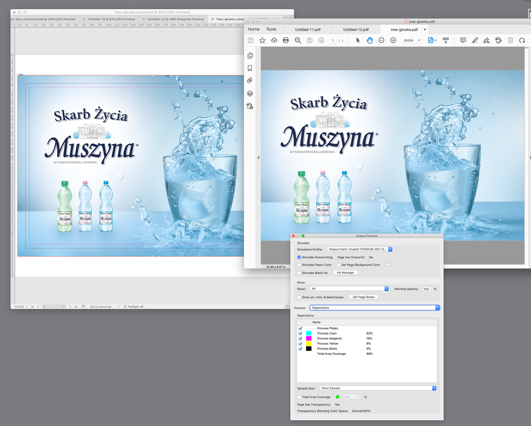Collapse the Acrobat left navigation pane arrow

coord(258,157)
